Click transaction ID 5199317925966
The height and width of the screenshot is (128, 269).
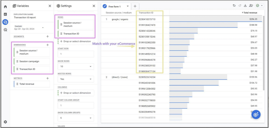click(x=147, y=48)
